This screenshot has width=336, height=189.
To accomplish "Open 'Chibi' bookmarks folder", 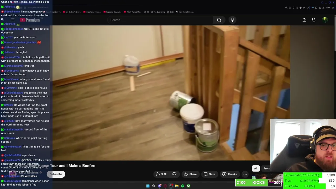I will tap(171, 12).
